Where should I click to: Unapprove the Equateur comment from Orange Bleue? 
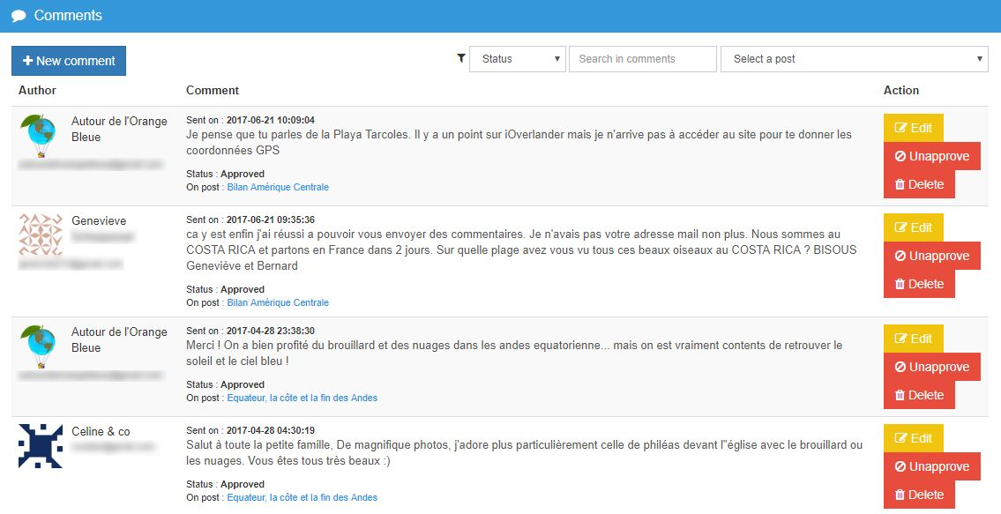tap(932, 366)
